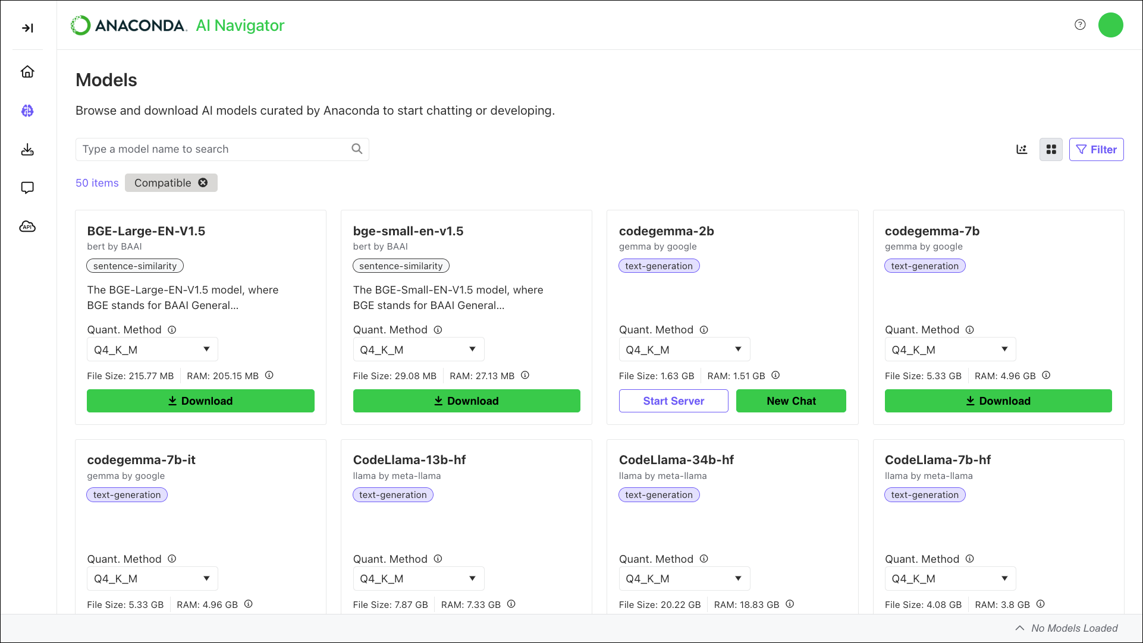Open quant dropdown for BGE-Large-EN-V1.5
The height and width of the screenshot is (643, 1143).
click(x=152, y=349)
